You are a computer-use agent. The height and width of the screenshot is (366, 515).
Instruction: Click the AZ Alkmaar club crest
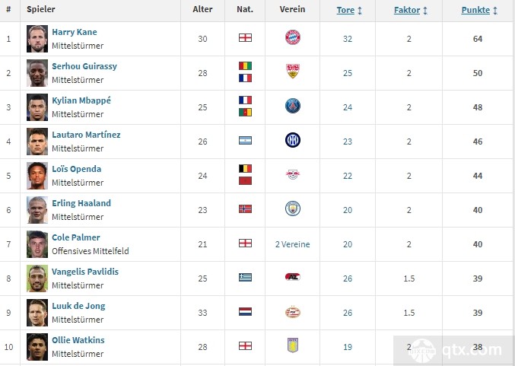[293, 278]
